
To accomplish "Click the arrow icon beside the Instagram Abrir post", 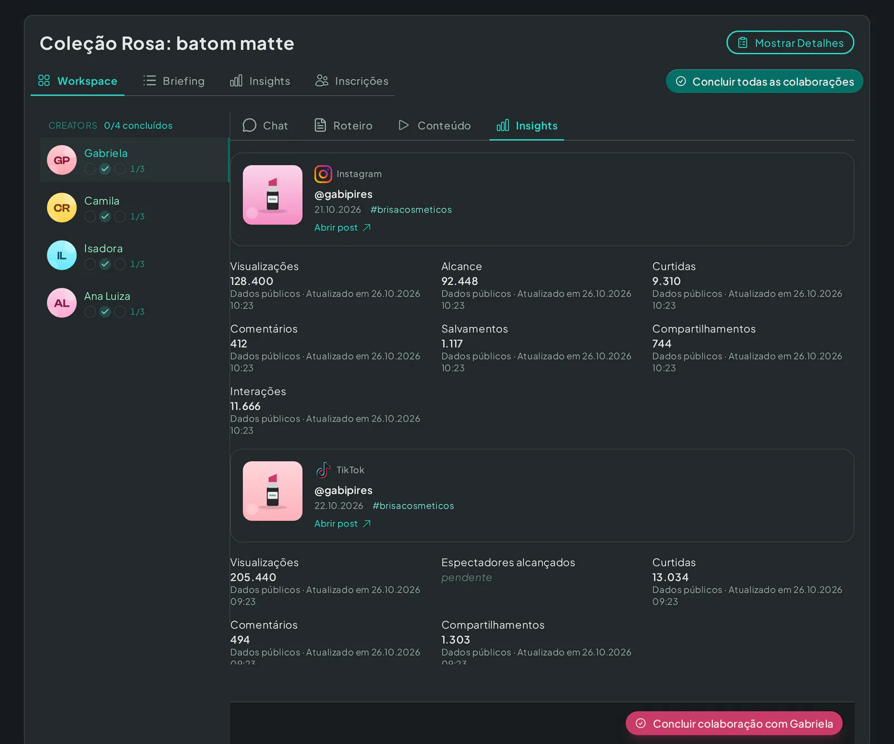I will [367, 228].
